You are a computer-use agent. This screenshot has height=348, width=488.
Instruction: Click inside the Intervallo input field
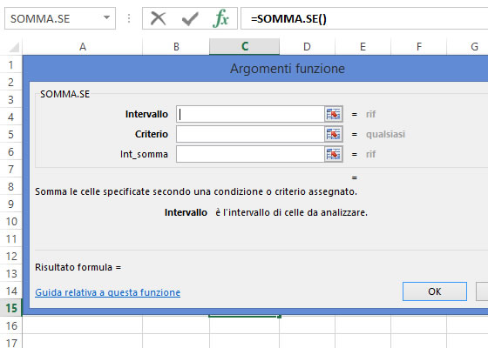[x=250, y=114]
